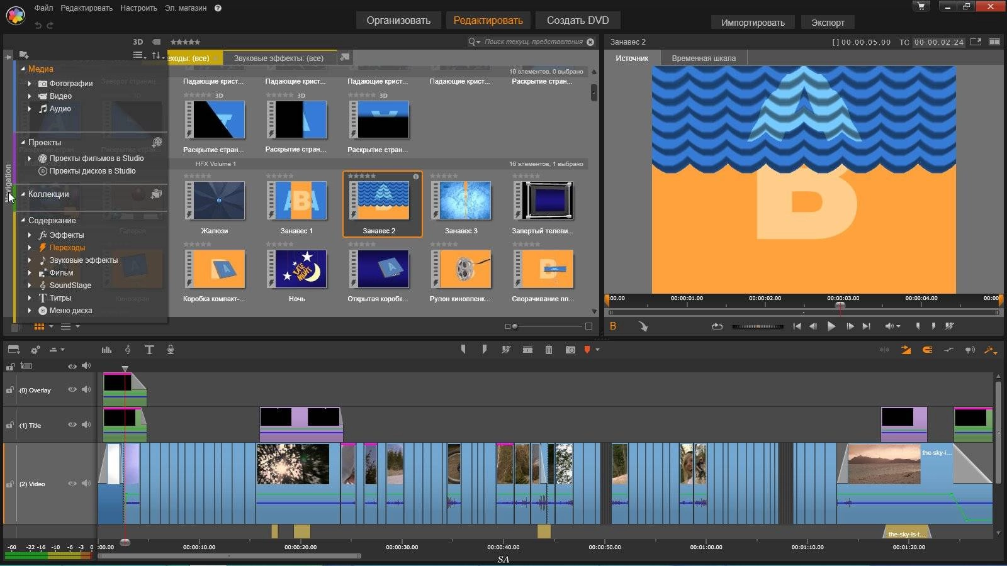Click the Экспорт button
Viewport: 1007px width, 566px height.
(x=828, y=23)
